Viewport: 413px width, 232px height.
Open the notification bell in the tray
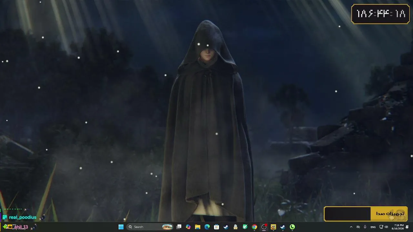point(408,227)
